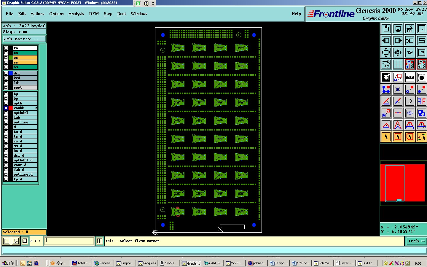Click the Job Matrix button

point(24,39)
